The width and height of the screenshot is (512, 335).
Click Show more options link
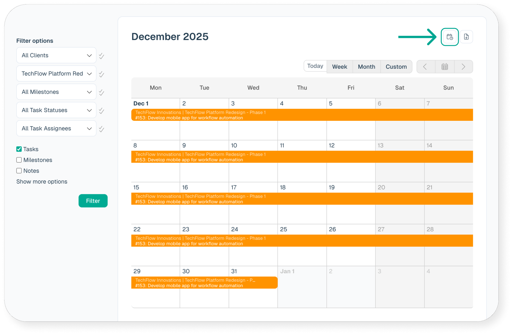(x=42, y=182)
